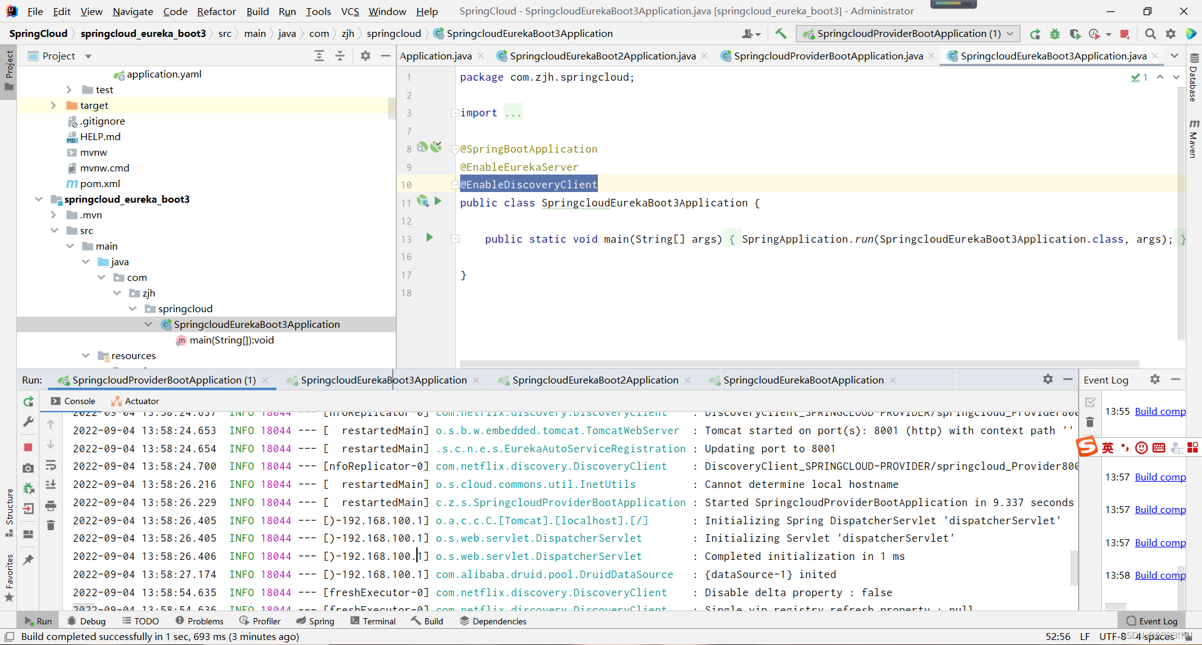Stop the running application in toolbar
Image resolution: width=1202 pixels, height=645 pixels.
pyautogui.click(x=1125, y=34)
